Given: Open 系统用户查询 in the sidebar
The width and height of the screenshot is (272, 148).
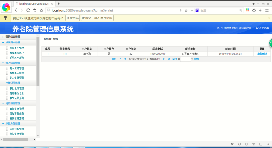Looking at the screenshot, I should pyautogui.click(x=16, y=58).
